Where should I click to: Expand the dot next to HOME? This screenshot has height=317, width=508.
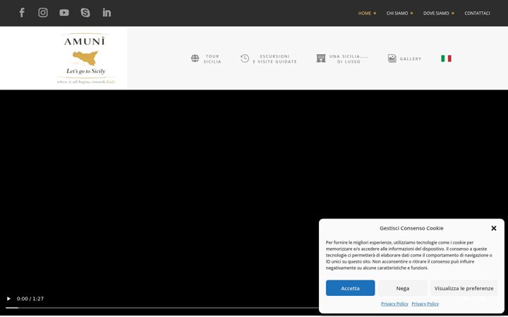click(x=375, y=13)
